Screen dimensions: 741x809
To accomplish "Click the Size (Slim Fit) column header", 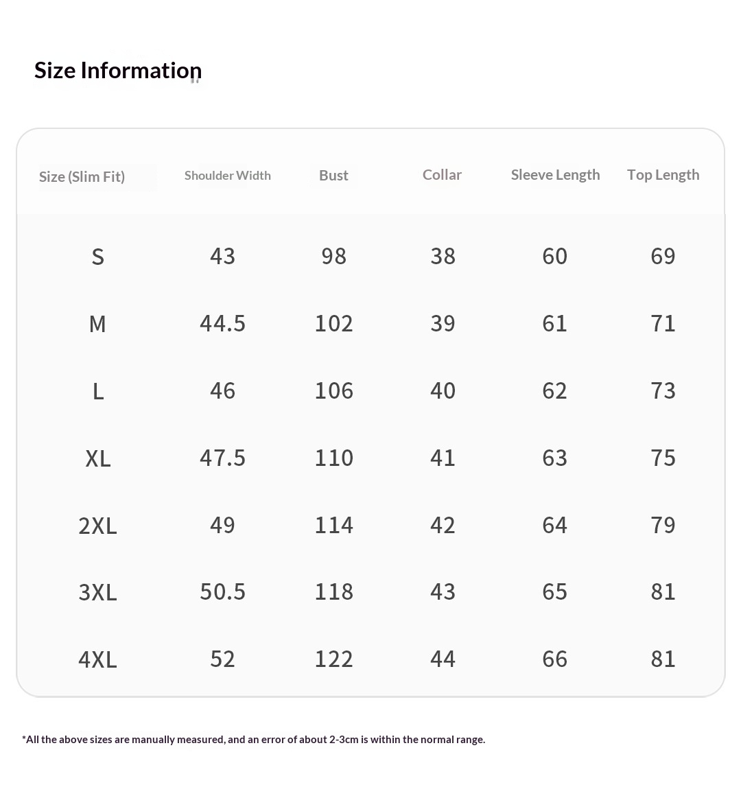I will tap(82, 176).
